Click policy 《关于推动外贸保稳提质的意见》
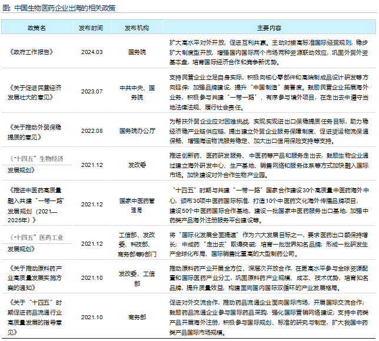The image size is (379, 341). [35, 131]
